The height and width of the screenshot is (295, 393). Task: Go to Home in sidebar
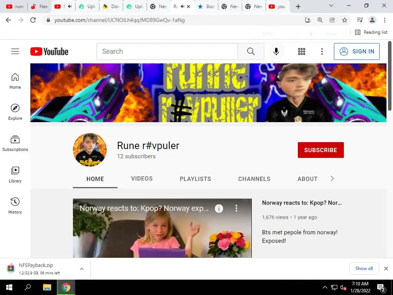15,81
